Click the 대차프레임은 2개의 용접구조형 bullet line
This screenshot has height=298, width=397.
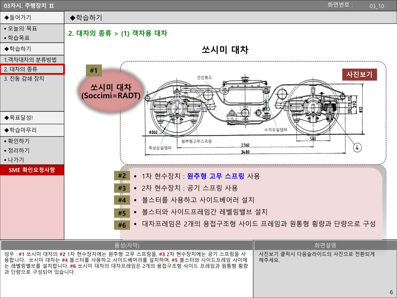(x=259, y=224)
